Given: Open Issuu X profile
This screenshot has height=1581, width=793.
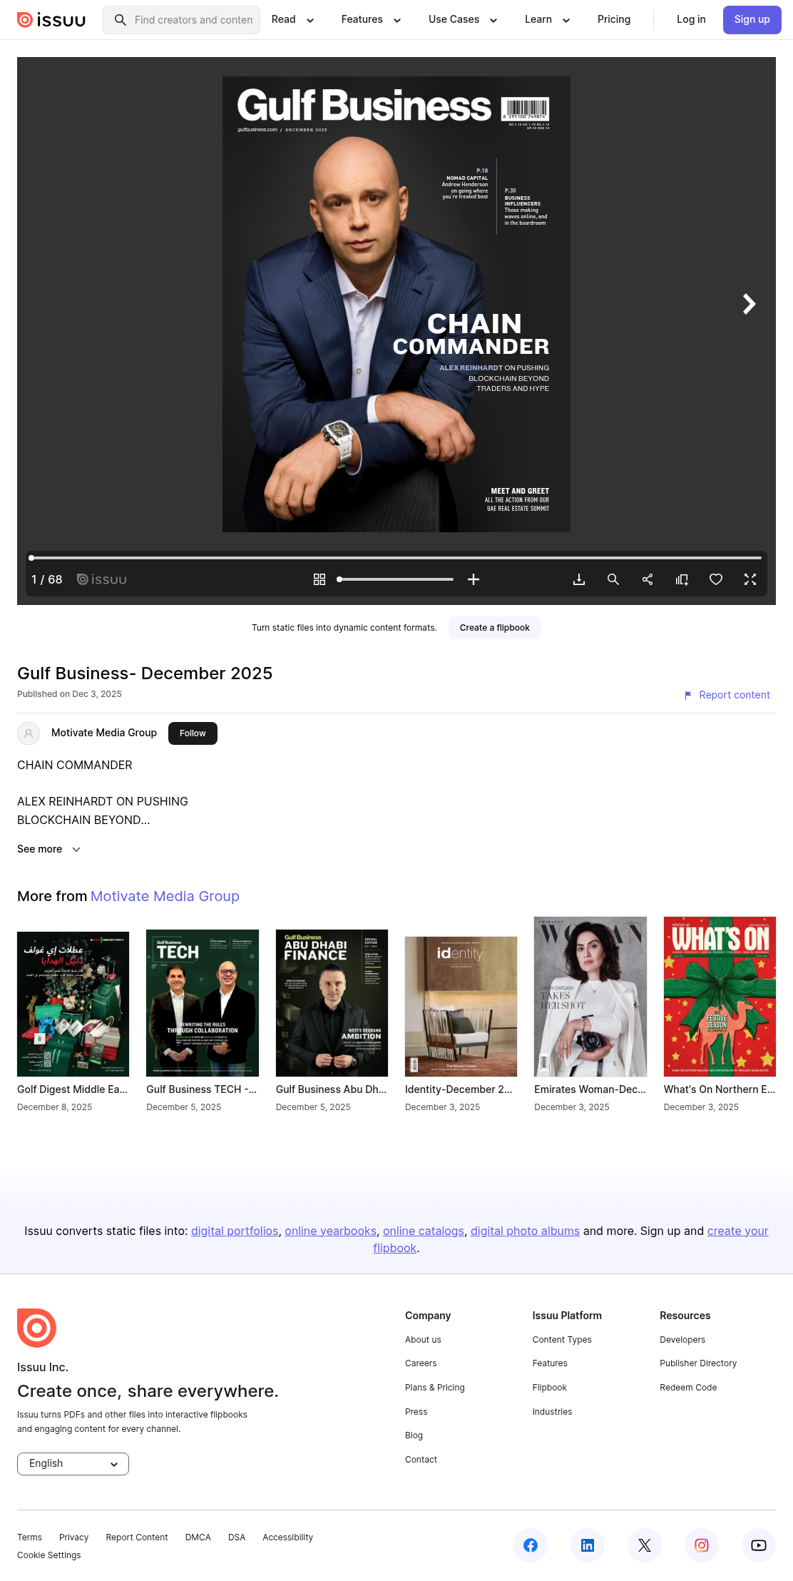Looking at the screenshot, I should point(645,1545).
